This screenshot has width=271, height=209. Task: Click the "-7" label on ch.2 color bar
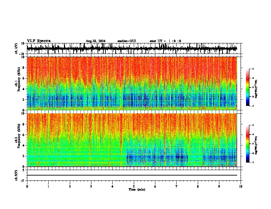253,162
